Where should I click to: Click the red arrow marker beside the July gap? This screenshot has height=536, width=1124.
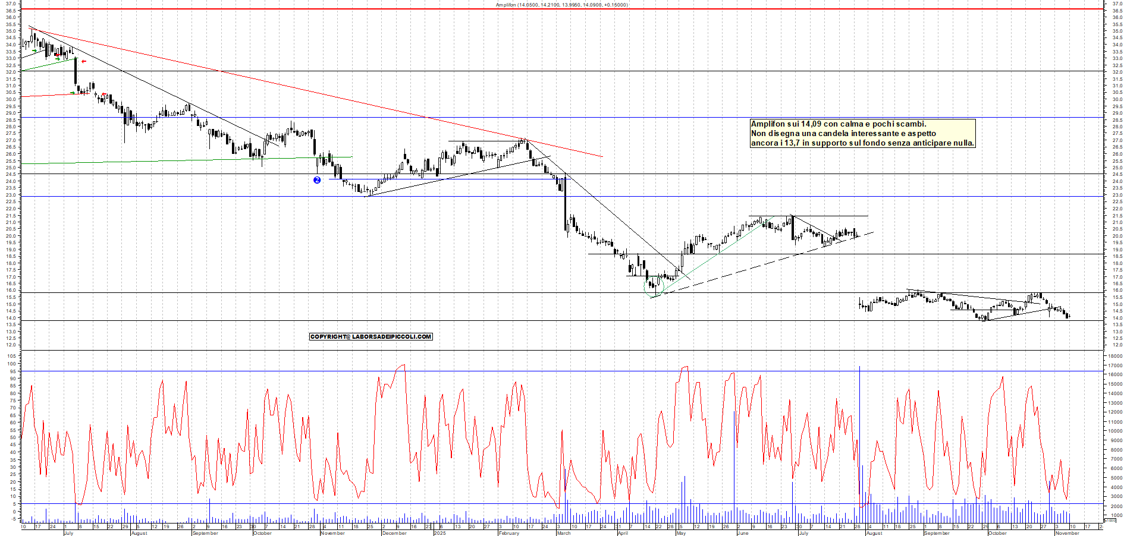click(x=83, y=61)
